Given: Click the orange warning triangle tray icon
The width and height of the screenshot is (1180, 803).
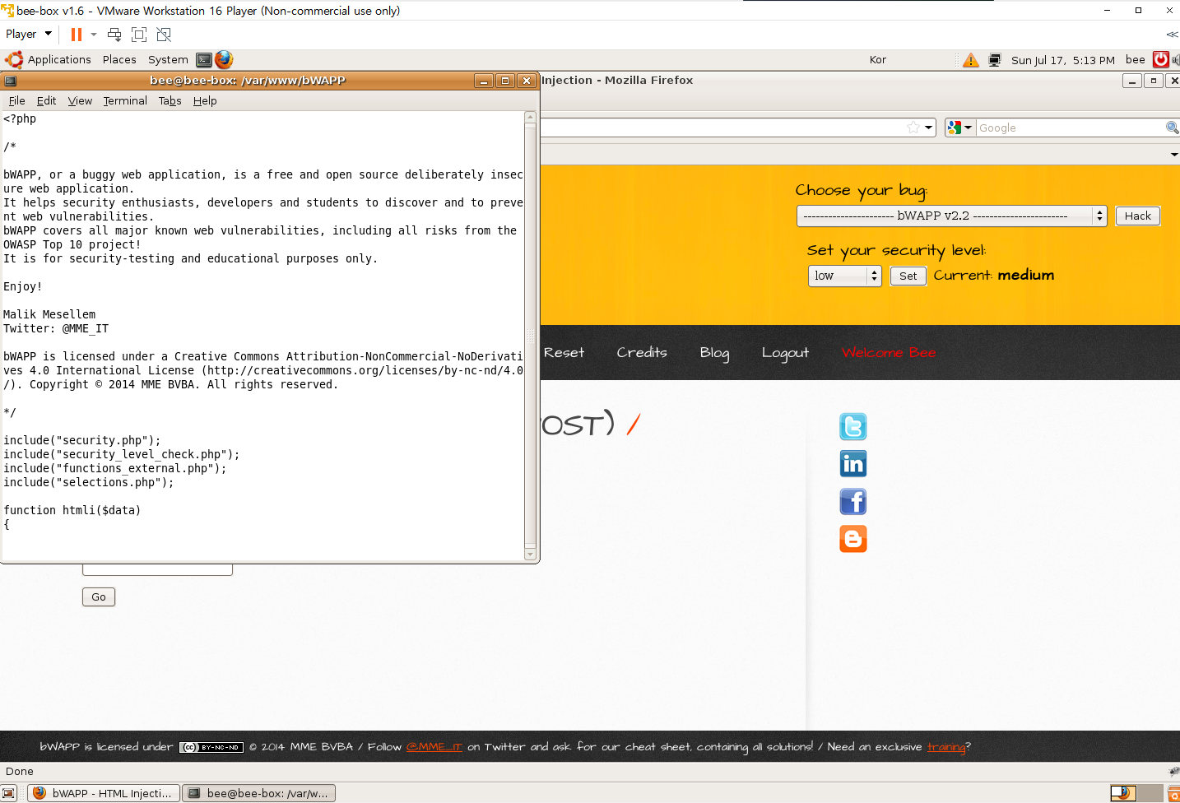Looking at the screenshot, I should pos(971,60).
